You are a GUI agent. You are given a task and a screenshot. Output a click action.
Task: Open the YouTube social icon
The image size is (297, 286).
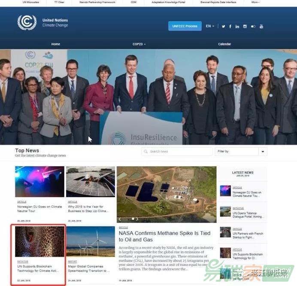coord(261,27)
